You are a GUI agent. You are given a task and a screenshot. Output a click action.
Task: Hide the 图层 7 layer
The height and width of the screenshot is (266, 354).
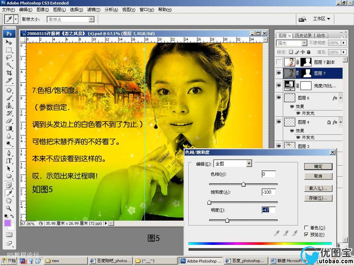pyautogui.click(x=279, y=73)
